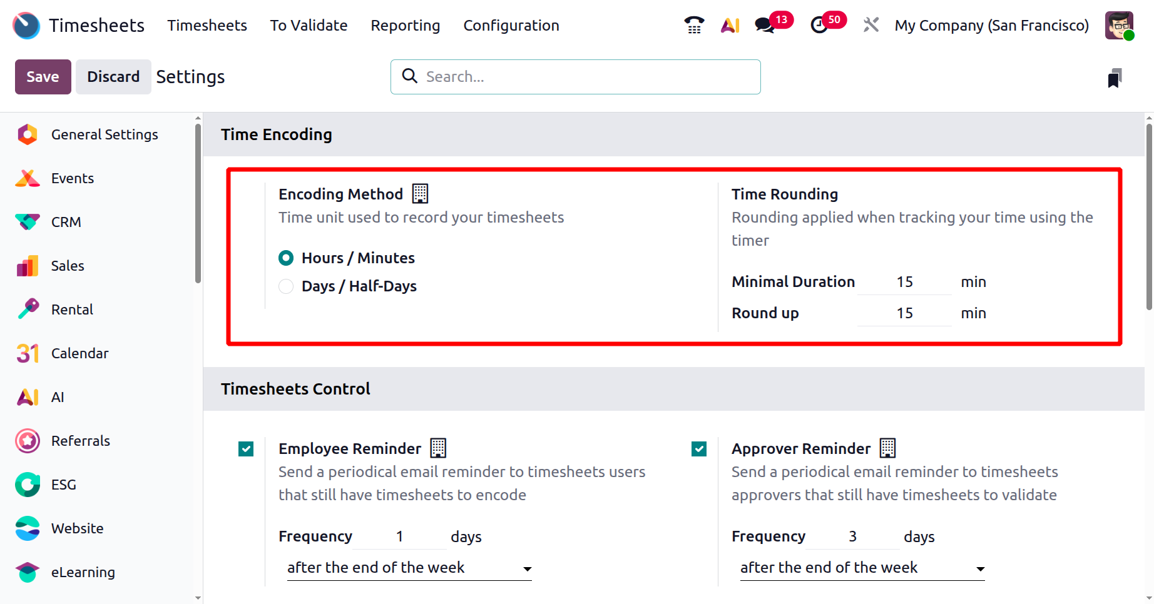Click the Discard button
Screen dimensions: 1154x604
[113, 77]
